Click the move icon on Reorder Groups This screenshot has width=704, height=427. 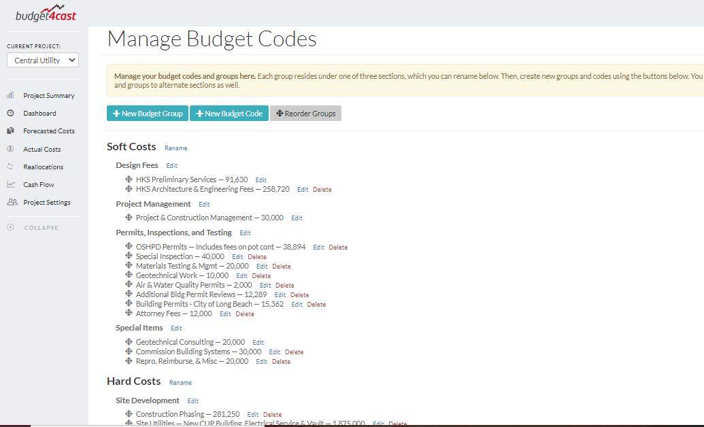pyautogui.click(x=280, y=113)
